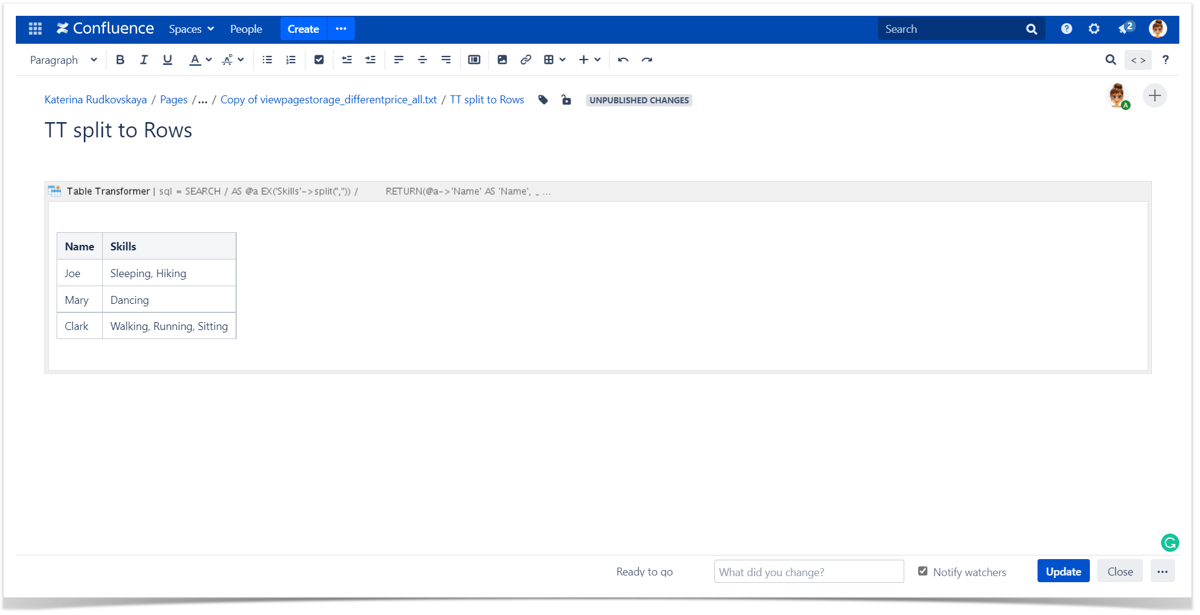
Task: Open the source editor angle brackets
Action: click(1138, 60)
